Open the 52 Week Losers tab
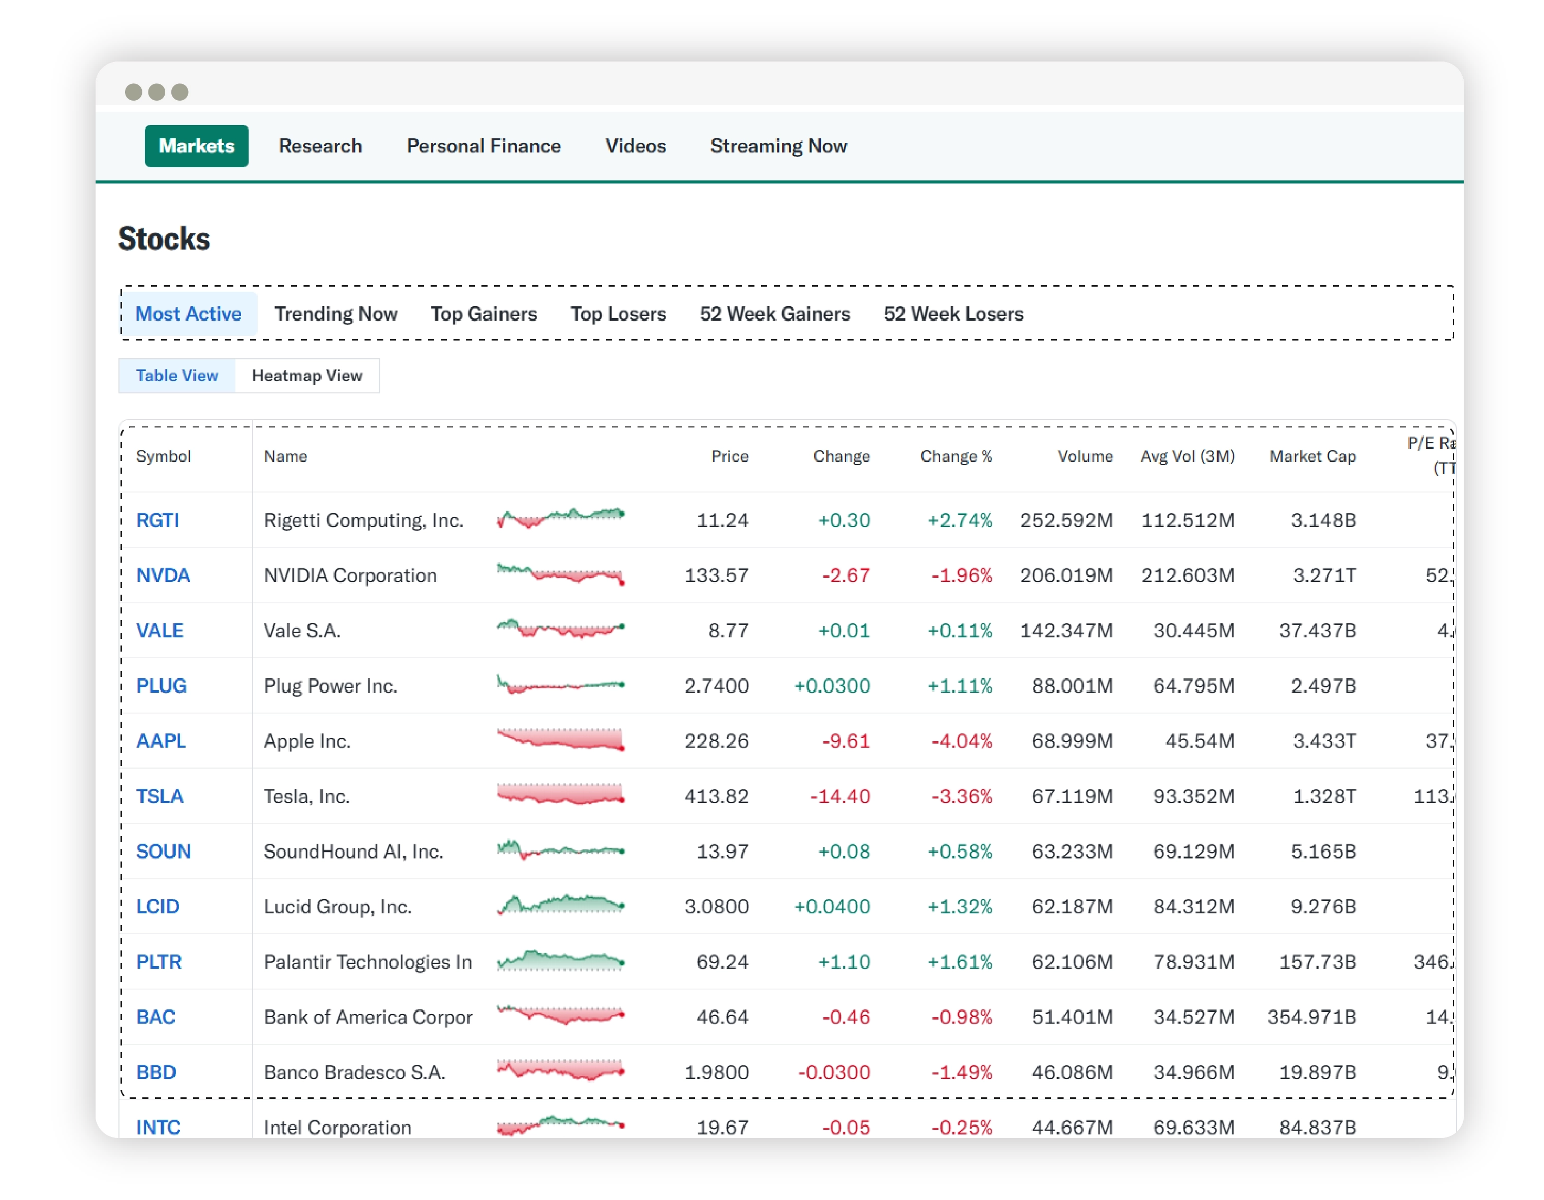 coord(953,313)
